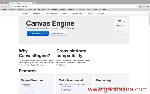Image resolution: width=150 pixels, height=94 pixels.
Task: Open a new tab button
Action: point(34,3)
